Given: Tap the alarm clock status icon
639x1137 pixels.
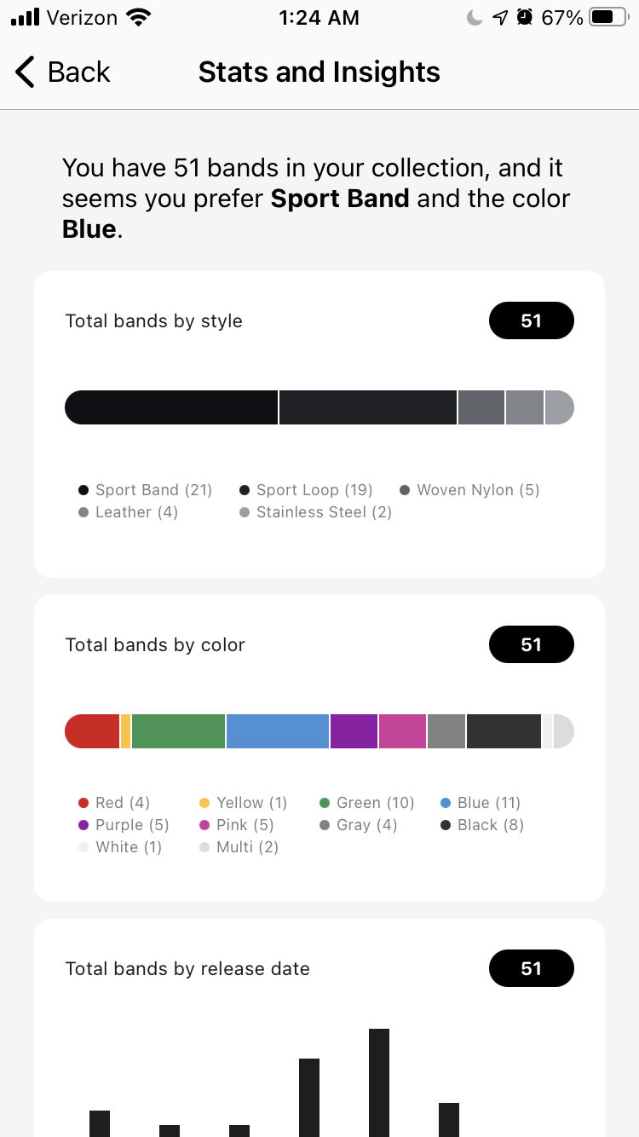Looking at the screenshot, I should [525, 17].
